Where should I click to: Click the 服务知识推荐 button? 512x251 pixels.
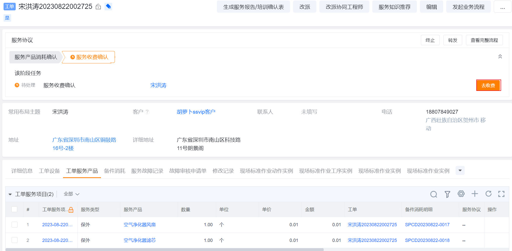tap(394, 7)
